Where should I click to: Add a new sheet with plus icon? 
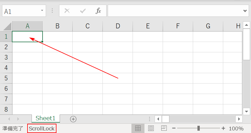(x=73, y=119)
